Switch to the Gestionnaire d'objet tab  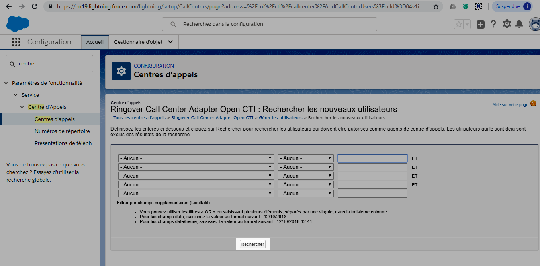click(138, 42)
